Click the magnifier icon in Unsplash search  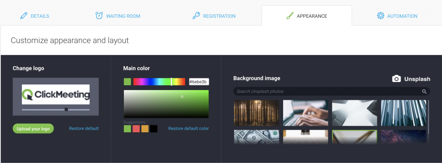coord(424,92)
